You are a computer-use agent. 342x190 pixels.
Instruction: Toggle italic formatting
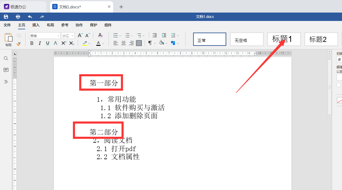[x=40, y=43]
